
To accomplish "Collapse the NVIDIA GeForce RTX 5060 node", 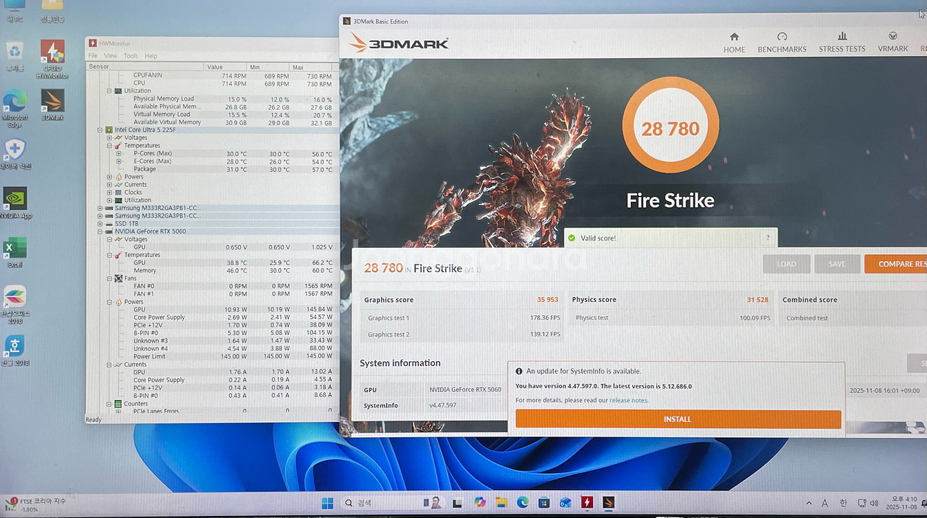I will click(x=101, y=231).
